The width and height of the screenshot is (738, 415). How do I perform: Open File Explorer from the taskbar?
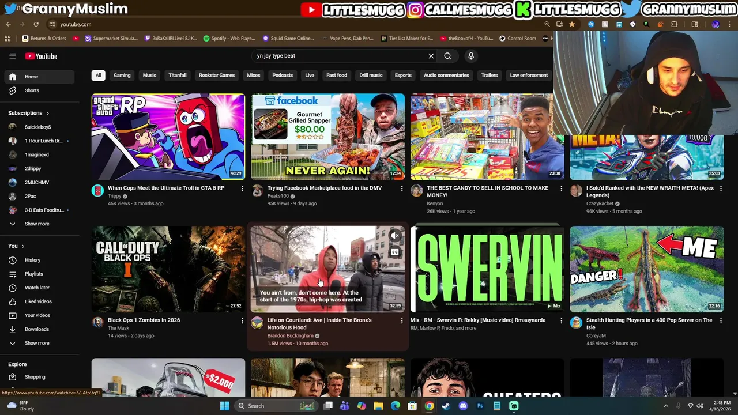coord(378,406)
